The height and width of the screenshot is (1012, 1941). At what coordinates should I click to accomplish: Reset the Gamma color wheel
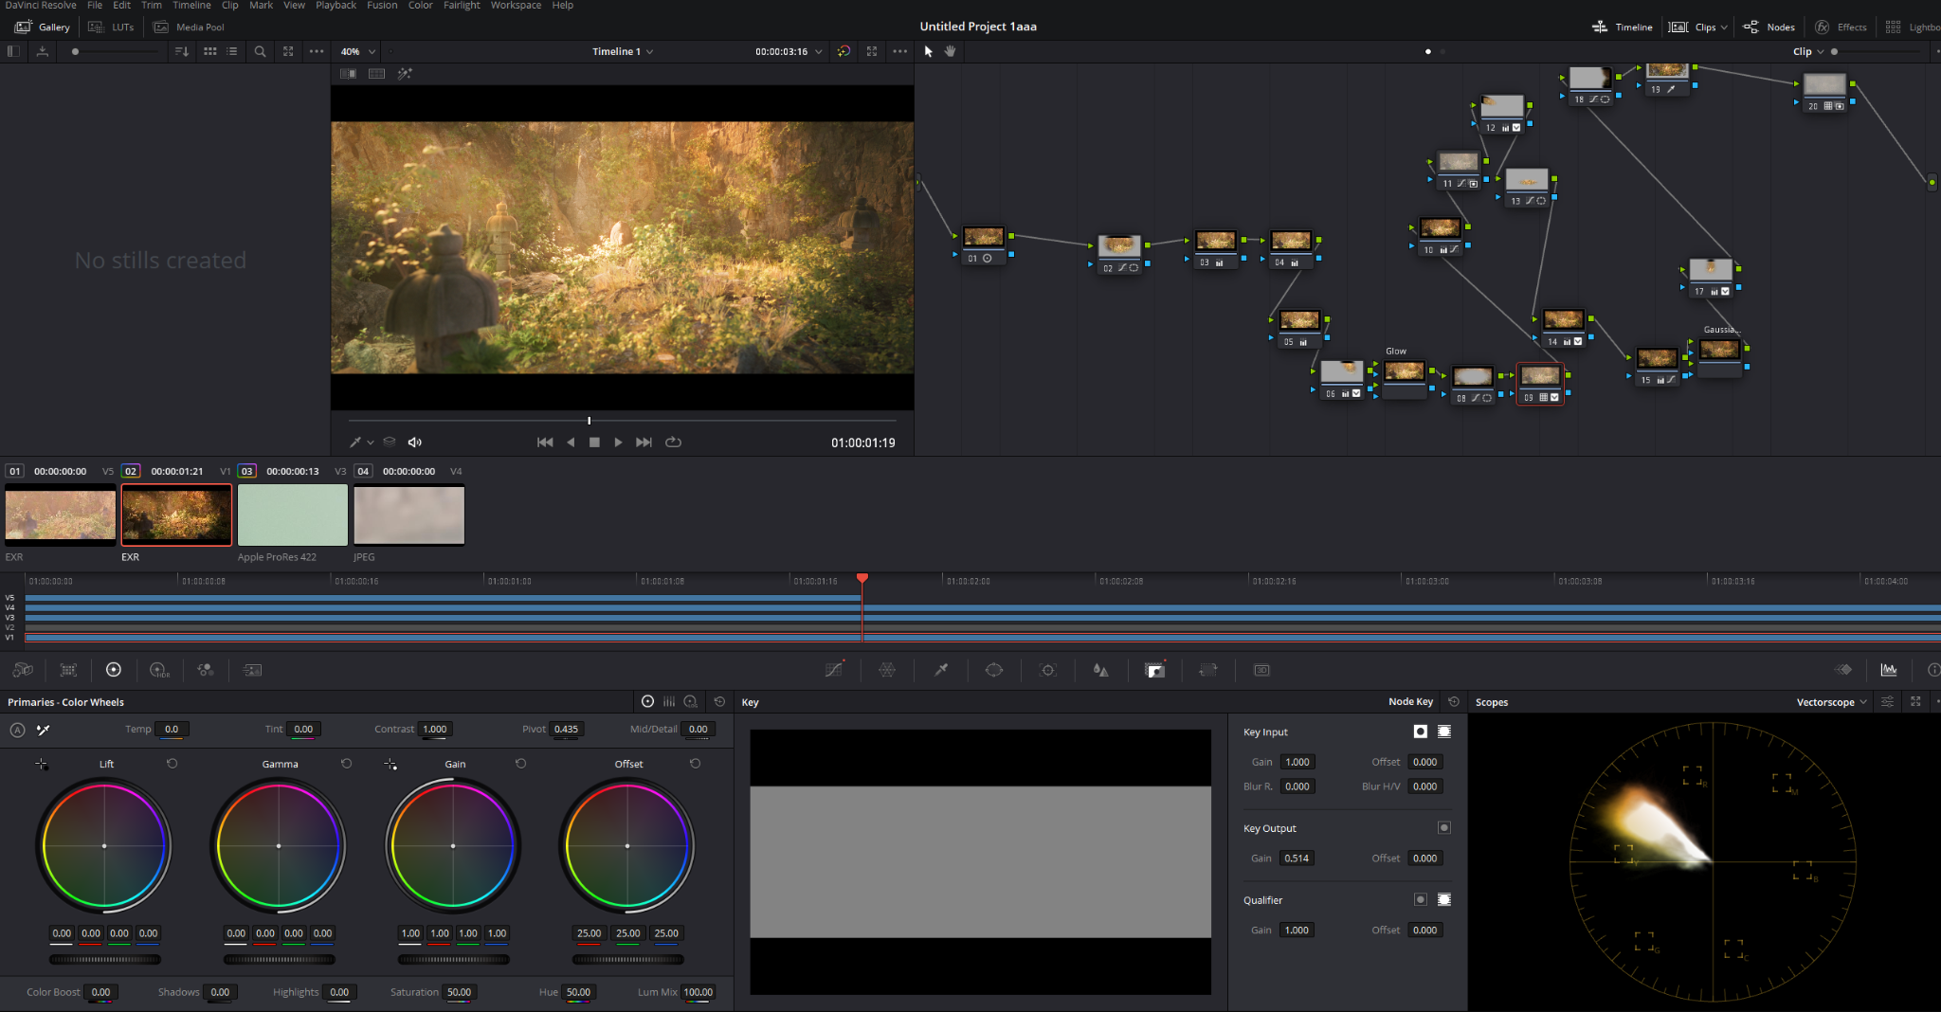pos(347,763)
